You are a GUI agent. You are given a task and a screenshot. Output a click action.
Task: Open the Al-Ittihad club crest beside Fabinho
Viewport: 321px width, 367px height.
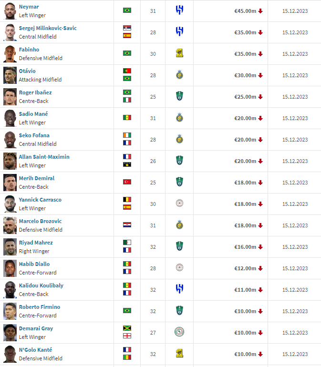pyautogui.click(x=179, y=53)
